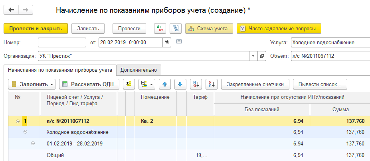Click the add row icon in table toolbar
This screenshot has height=161, width=370.
click(129, 84)
